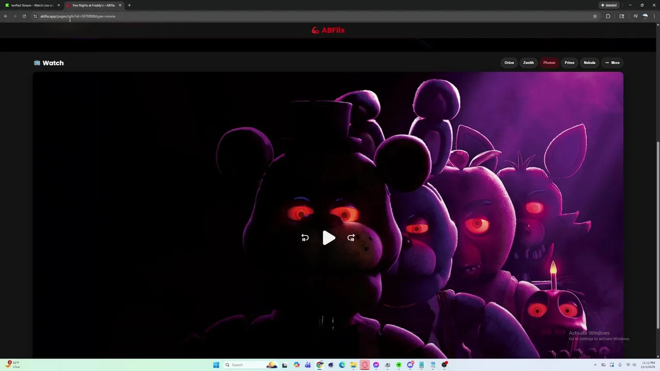The height and width of the screenshot is (371, 660).
Task: Switch to the Photon server
Action: point(549,63)
